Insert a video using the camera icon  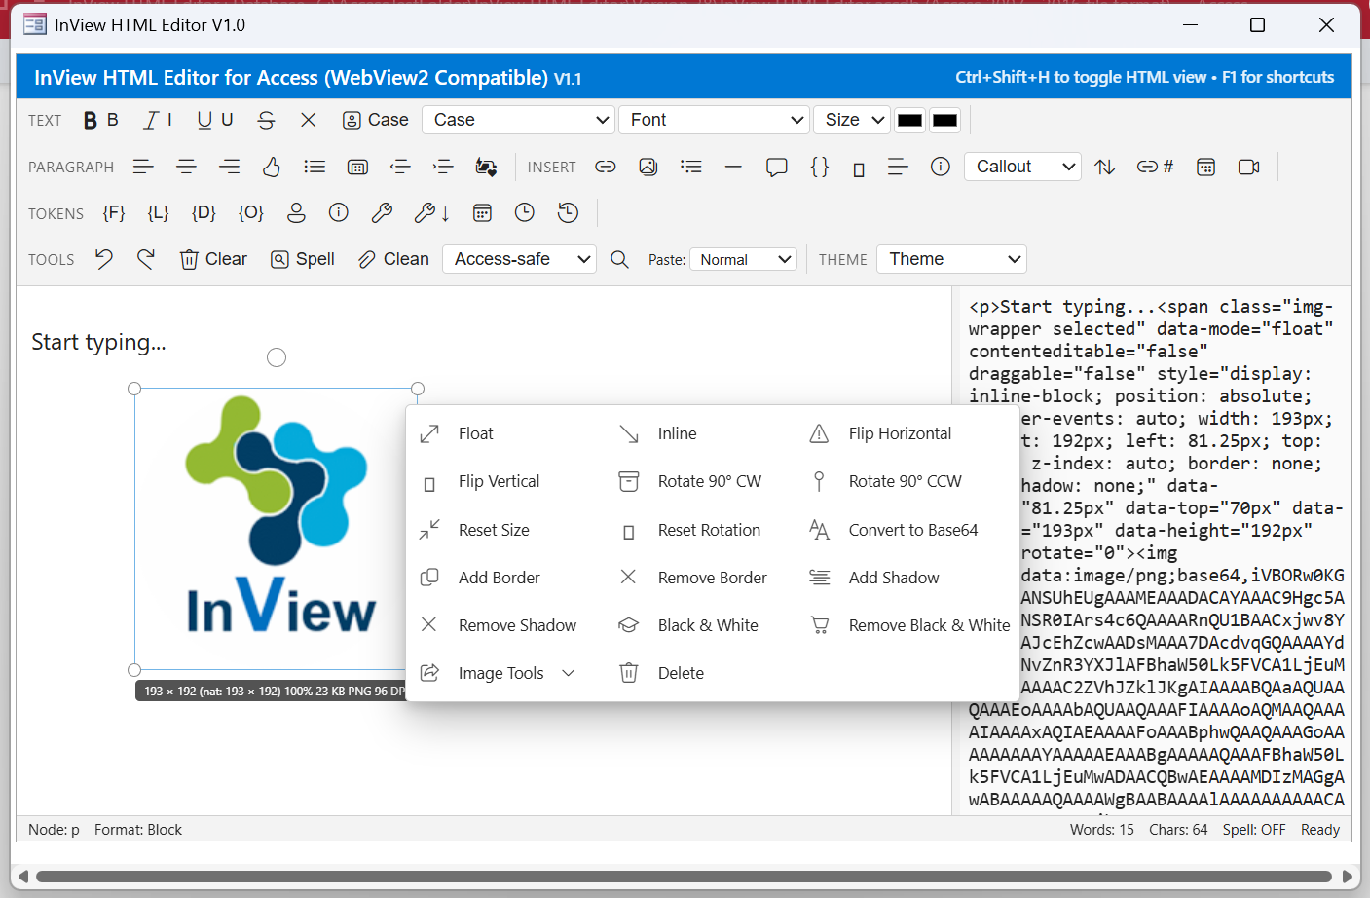(x=1249, y=167)
